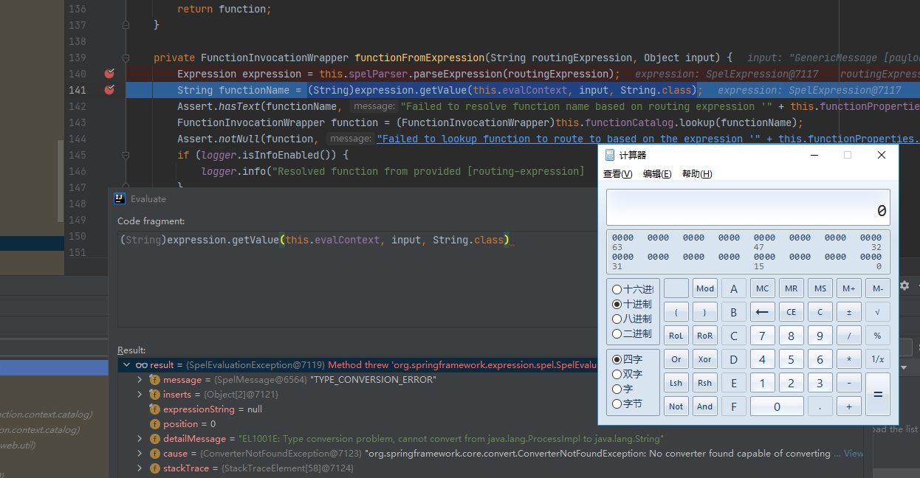Click the MS memory store button
Image resolution: width=920 pixels, height=478 pixels.
820,288
